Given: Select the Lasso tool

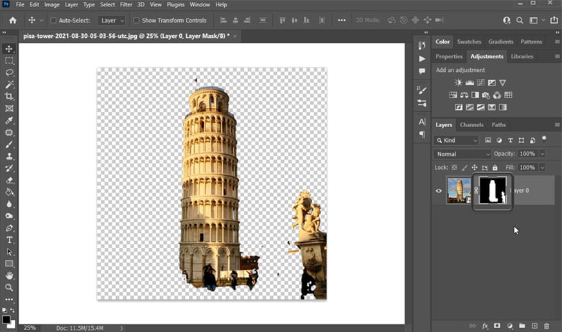Looking at the screenshot, I should tap(9, 73).
